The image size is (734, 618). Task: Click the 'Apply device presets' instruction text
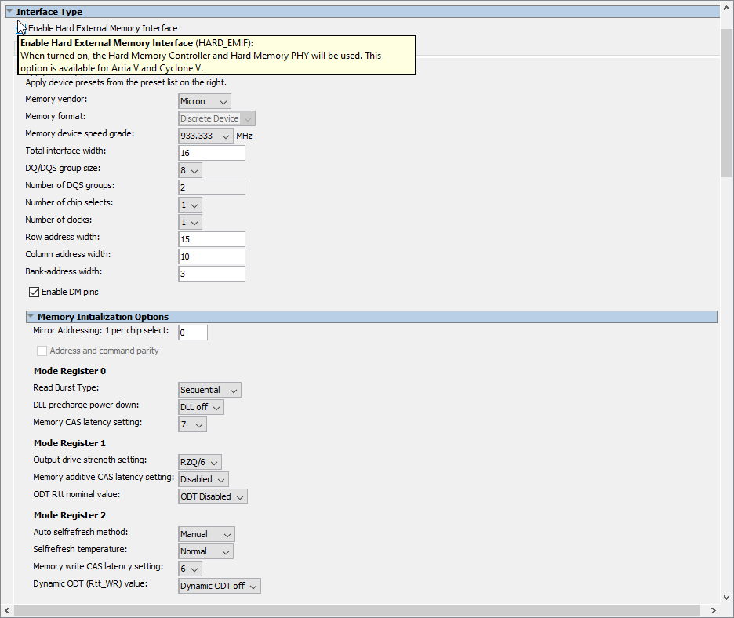(126, 82)
